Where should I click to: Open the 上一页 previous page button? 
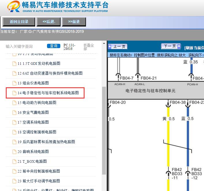pos(118,46)
